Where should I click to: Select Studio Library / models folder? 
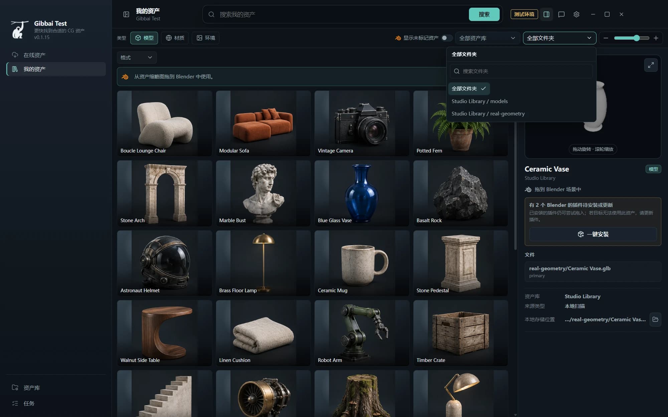pyautogui.click(x=480, y=101)
